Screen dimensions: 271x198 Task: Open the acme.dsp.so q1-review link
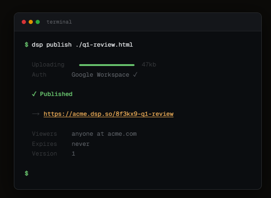click(x=109, y=114)
